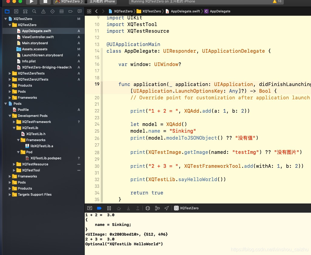Pause program execution in debug bar
This screenshot has width=311, height=255.
[109, 208]
